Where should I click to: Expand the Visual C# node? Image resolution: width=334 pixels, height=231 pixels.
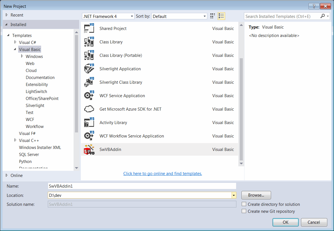coord(15,42)
